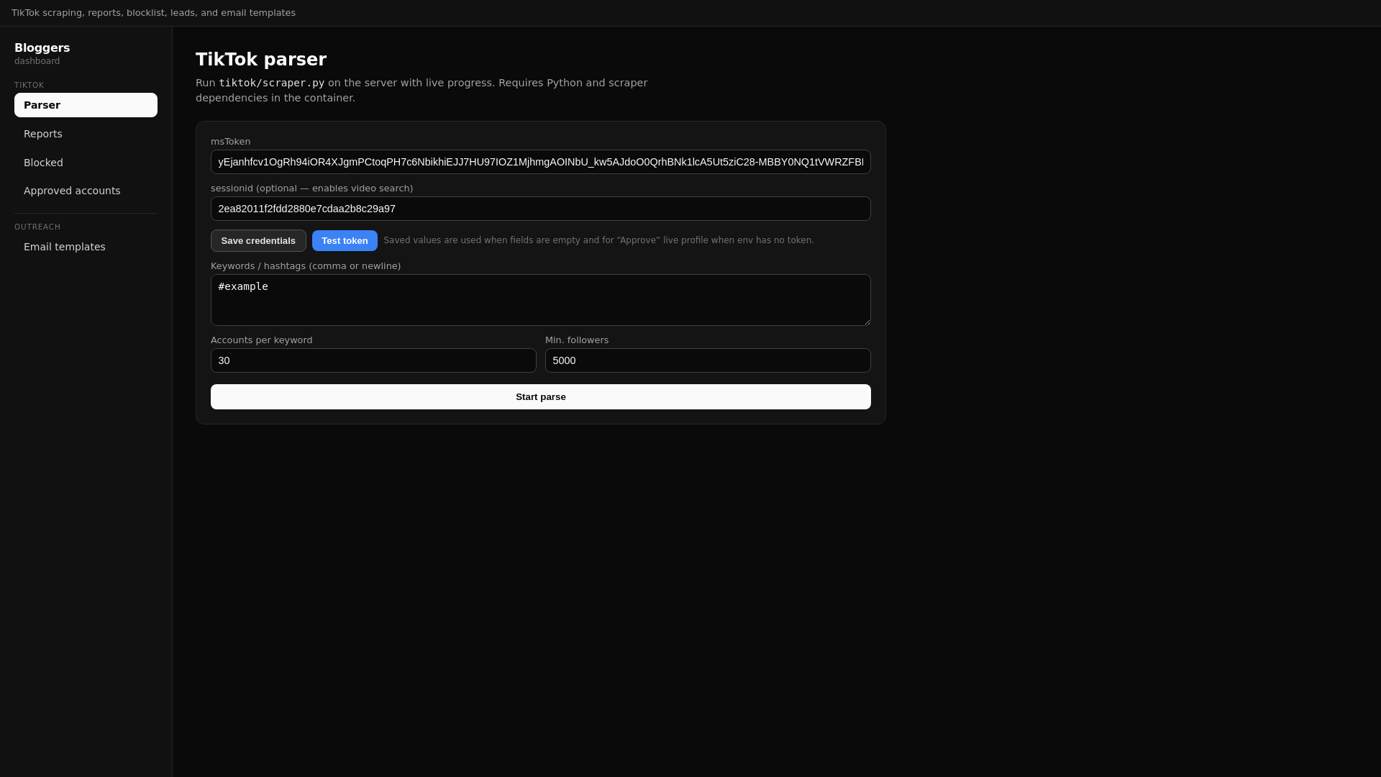Click the Min. followers input
This screenshot has height=777, width=1381.
click(x=708, y=360)
